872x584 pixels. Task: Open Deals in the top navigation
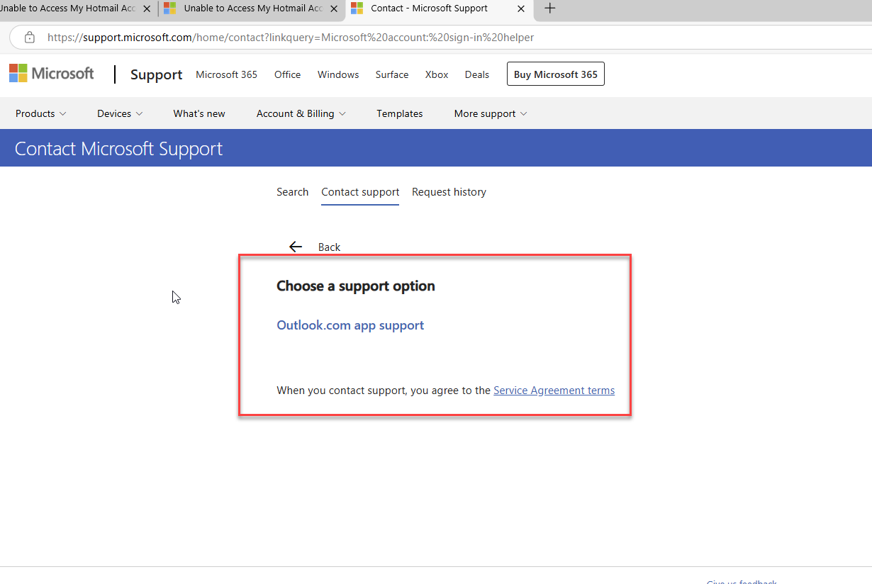pos(477,74)
